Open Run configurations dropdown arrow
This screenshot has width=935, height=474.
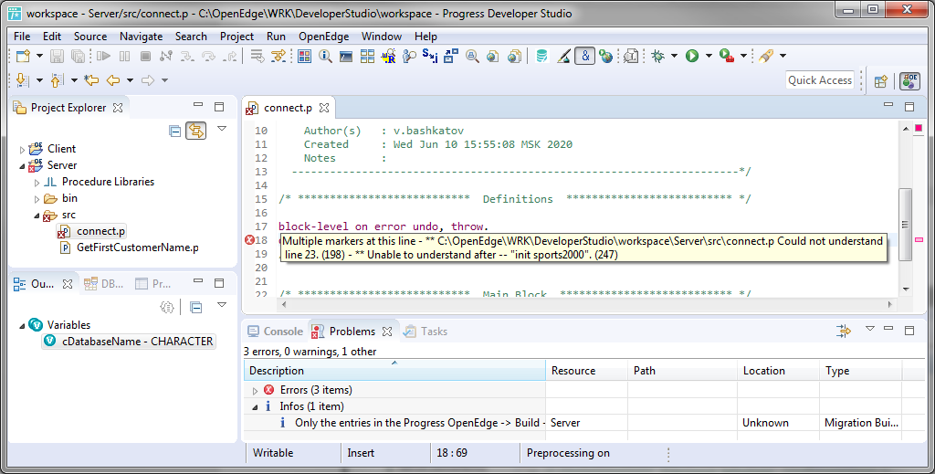tap(709, 56)
